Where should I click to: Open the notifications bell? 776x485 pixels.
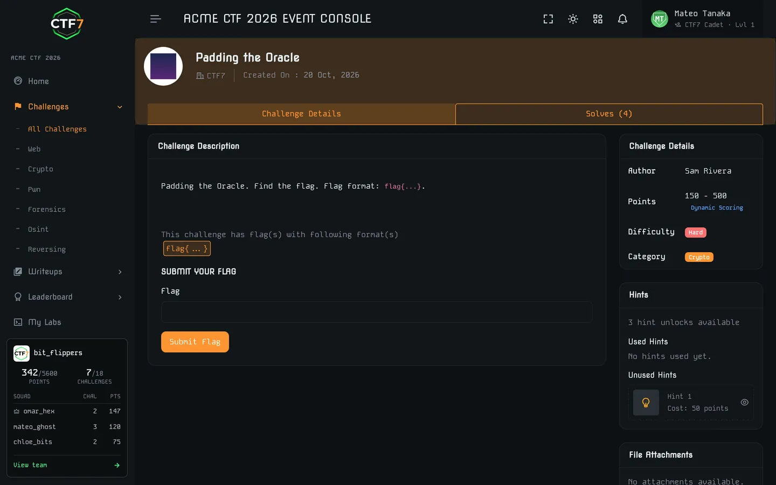coord(622,19)
